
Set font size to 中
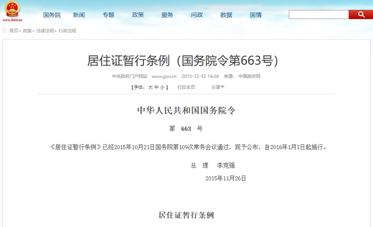156,87
